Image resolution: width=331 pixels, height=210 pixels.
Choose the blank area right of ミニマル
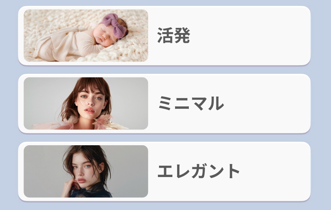266,104
